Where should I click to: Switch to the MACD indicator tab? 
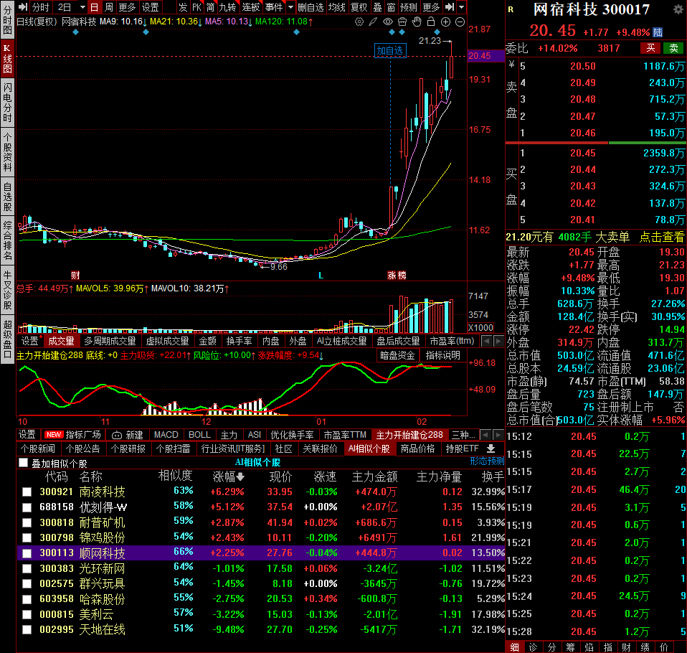point(166,435)
